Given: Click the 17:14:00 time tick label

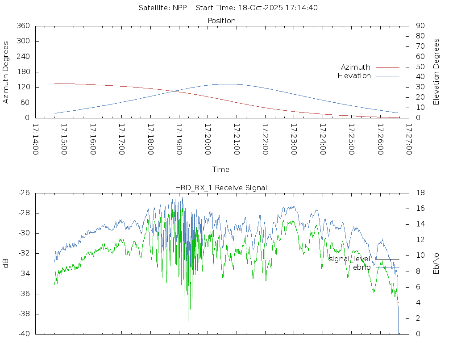Looking at the screenshot, I should click(36, 139).
